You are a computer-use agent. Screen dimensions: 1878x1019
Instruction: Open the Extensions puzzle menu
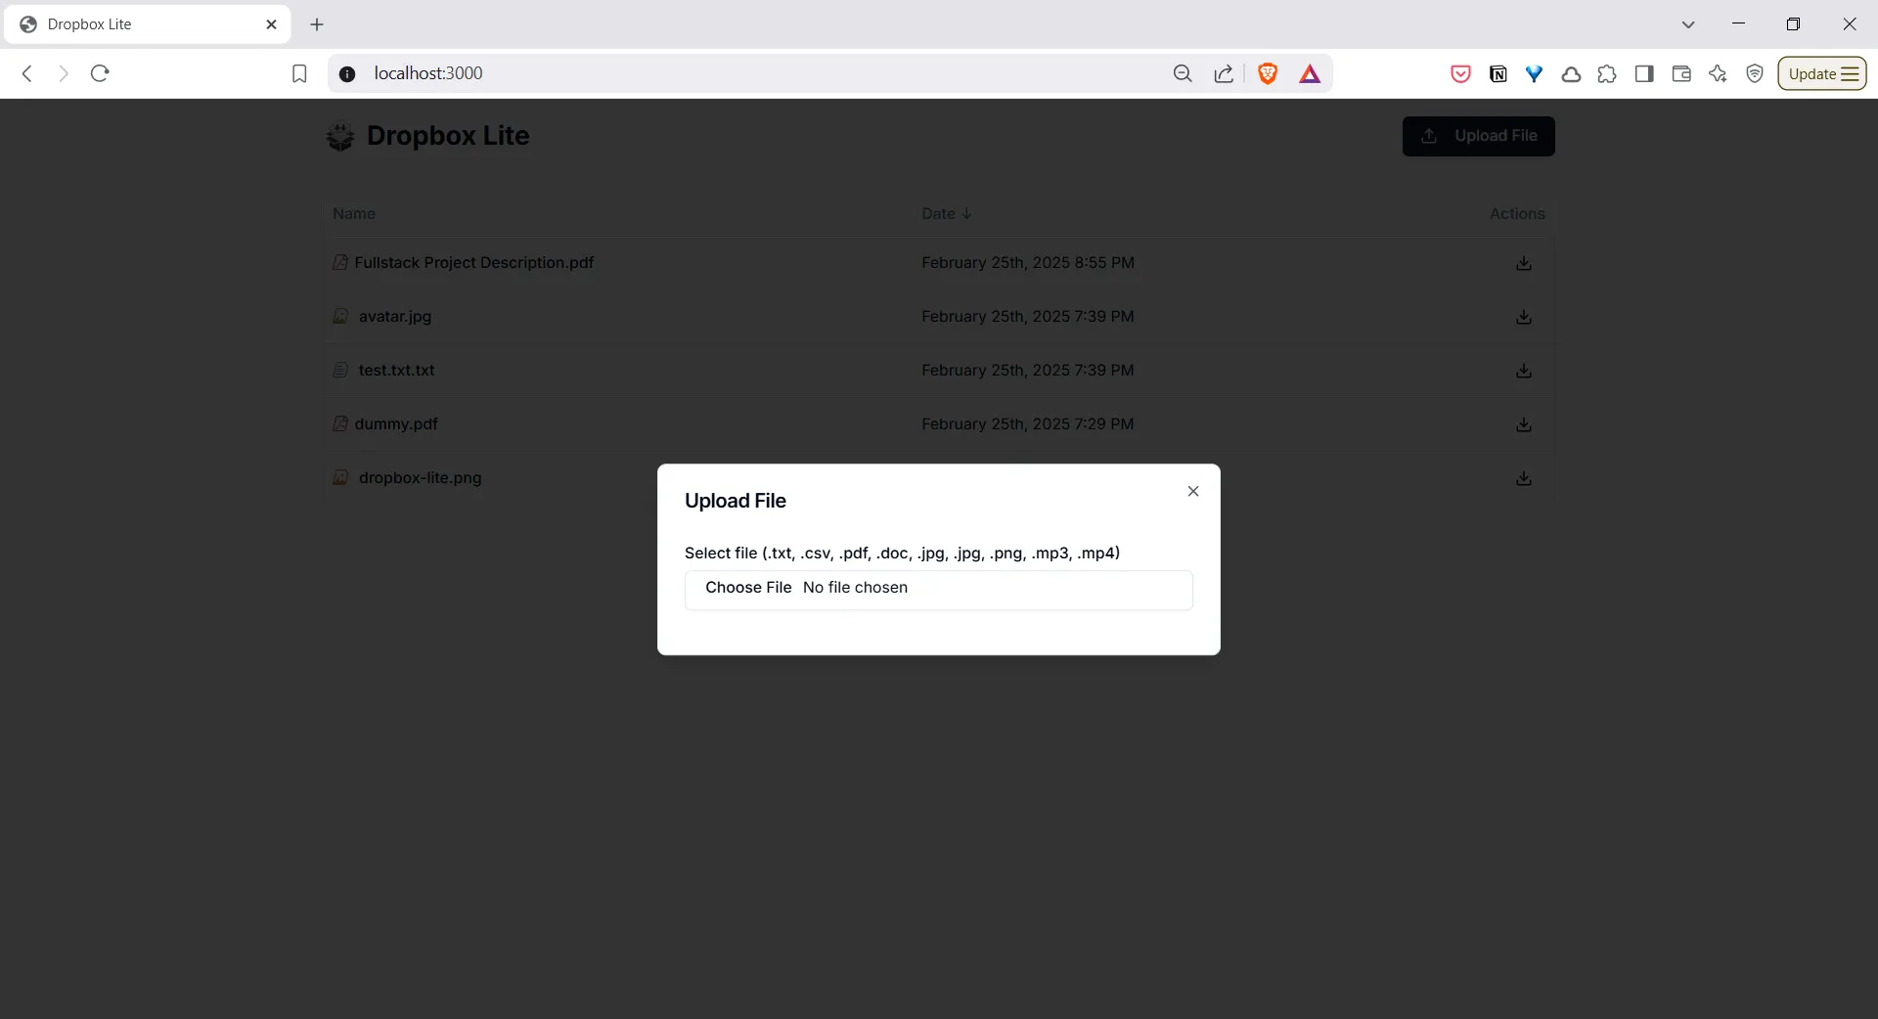click(x=1607, y=73)
